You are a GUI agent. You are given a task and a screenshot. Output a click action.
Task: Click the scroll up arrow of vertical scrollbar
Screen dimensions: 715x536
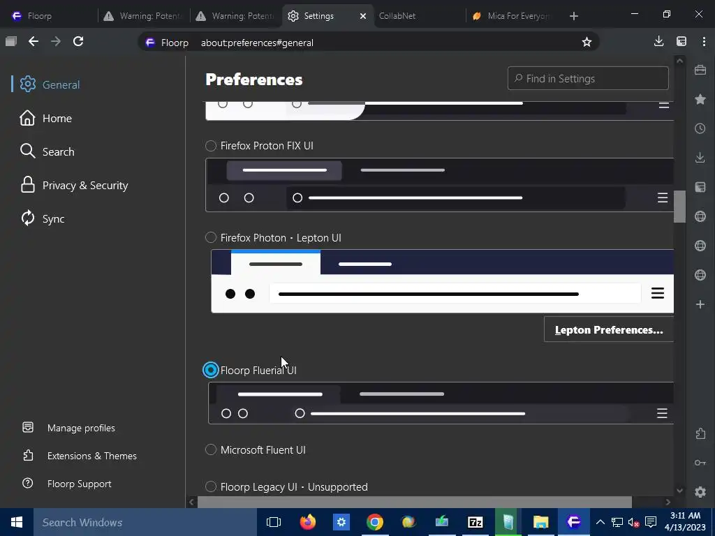pyautogui.click(x=679, y=61)
